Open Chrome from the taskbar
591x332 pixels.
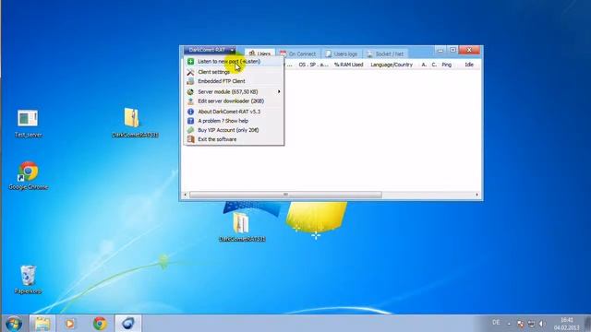pos(100,324)
